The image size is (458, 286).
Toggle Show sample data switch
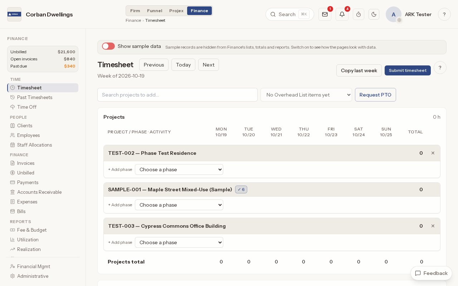pos(108,46)
